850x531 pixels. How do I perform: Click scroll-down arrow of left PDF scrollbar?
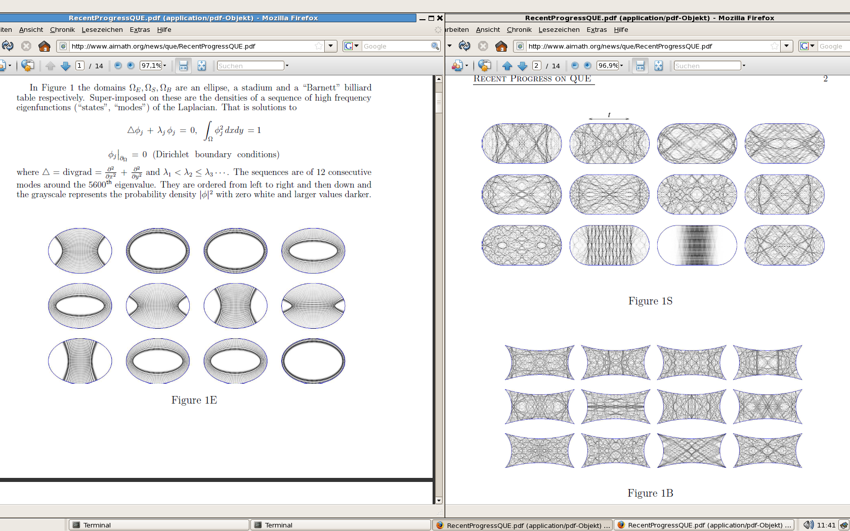(439, 500)
